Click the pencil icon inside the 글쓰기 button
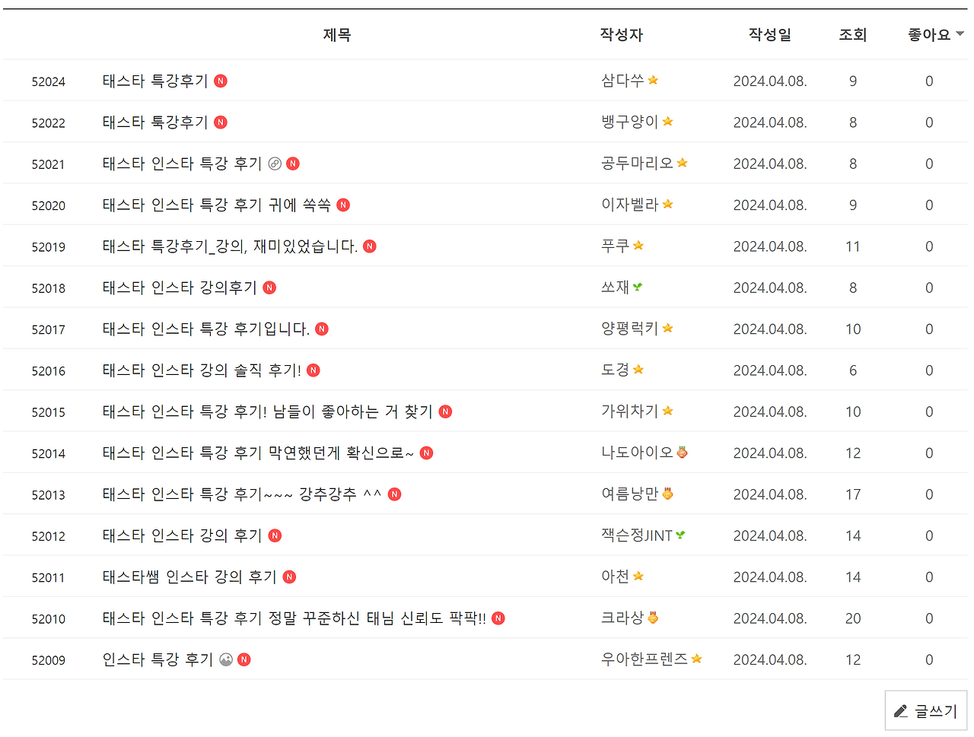 902,710
